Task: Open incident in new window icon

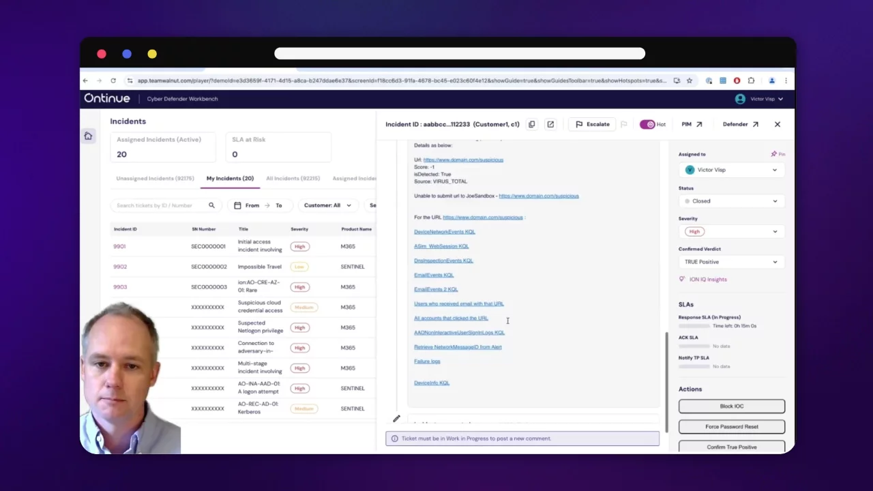Action: click(x=550, y=124)
